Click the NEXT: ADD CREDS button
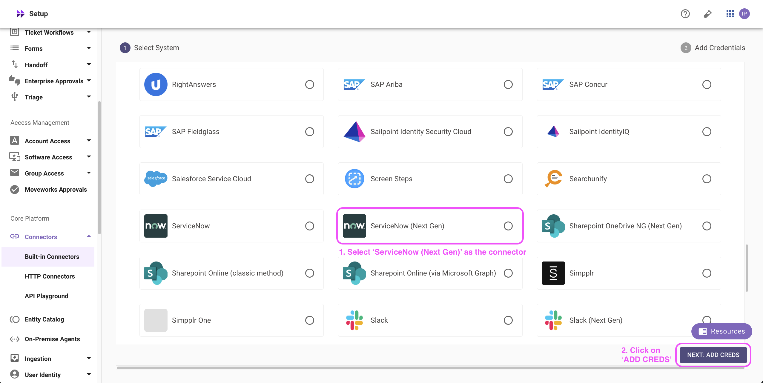The image size is (763, 383). [713, 355]
